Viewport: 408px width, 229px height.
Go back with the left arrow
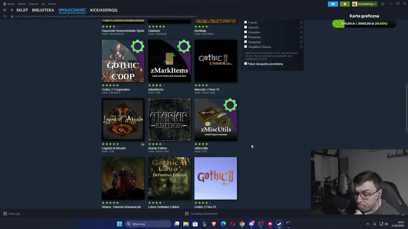pyautogui.click(x=5, y=10)
